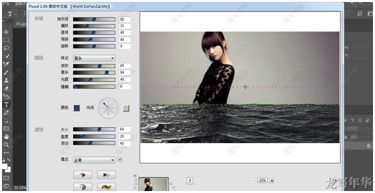Click the zoom out minus button

coord(253,181)
